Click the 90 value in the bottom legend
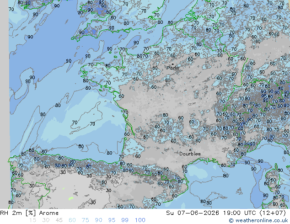Image resolution: width=290 pixels, height=224 pixels. (98, 220)
